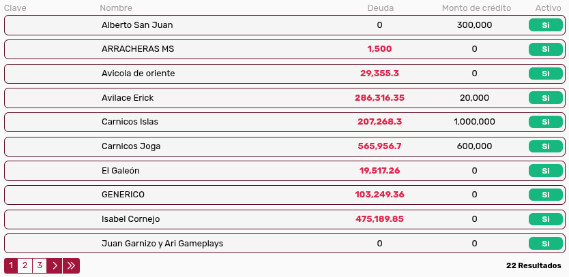Open El Galeón client entry

(x=120, y=171)
